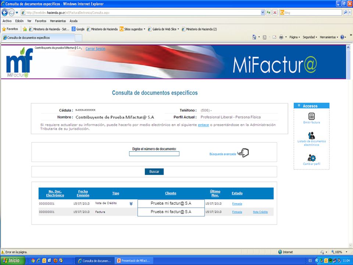
Task: Click the Emitir factura icon
Action: click(x=311, y=116)
